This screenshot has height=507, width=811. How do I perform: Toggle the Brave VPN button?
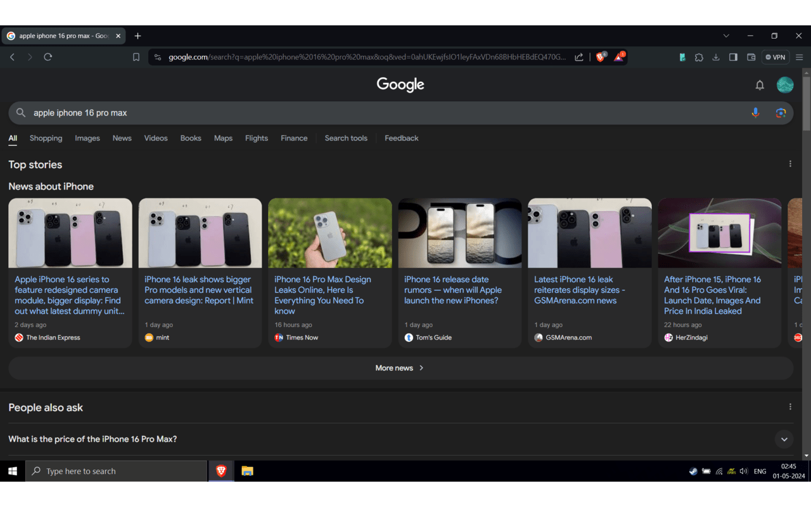click(776, 57)
